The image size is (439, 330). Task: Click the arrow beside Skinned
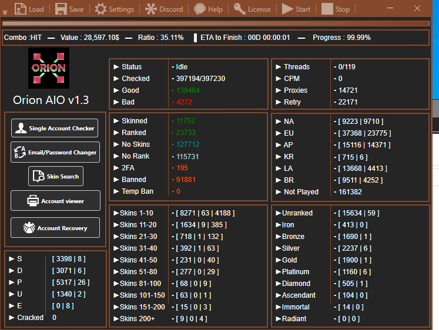(x=116, y=121)
